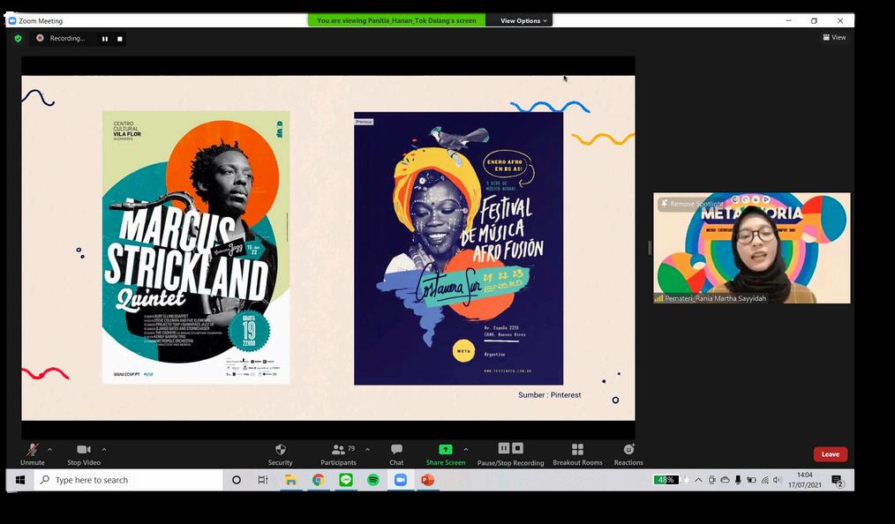895x524 pixels.
Task: Open the Reactions menu
Action: (x=628, y=454)
